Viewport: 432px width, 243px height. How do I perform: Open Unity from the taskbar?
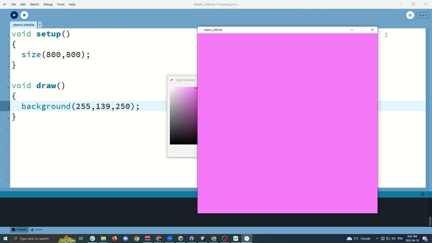click(181, 239)
